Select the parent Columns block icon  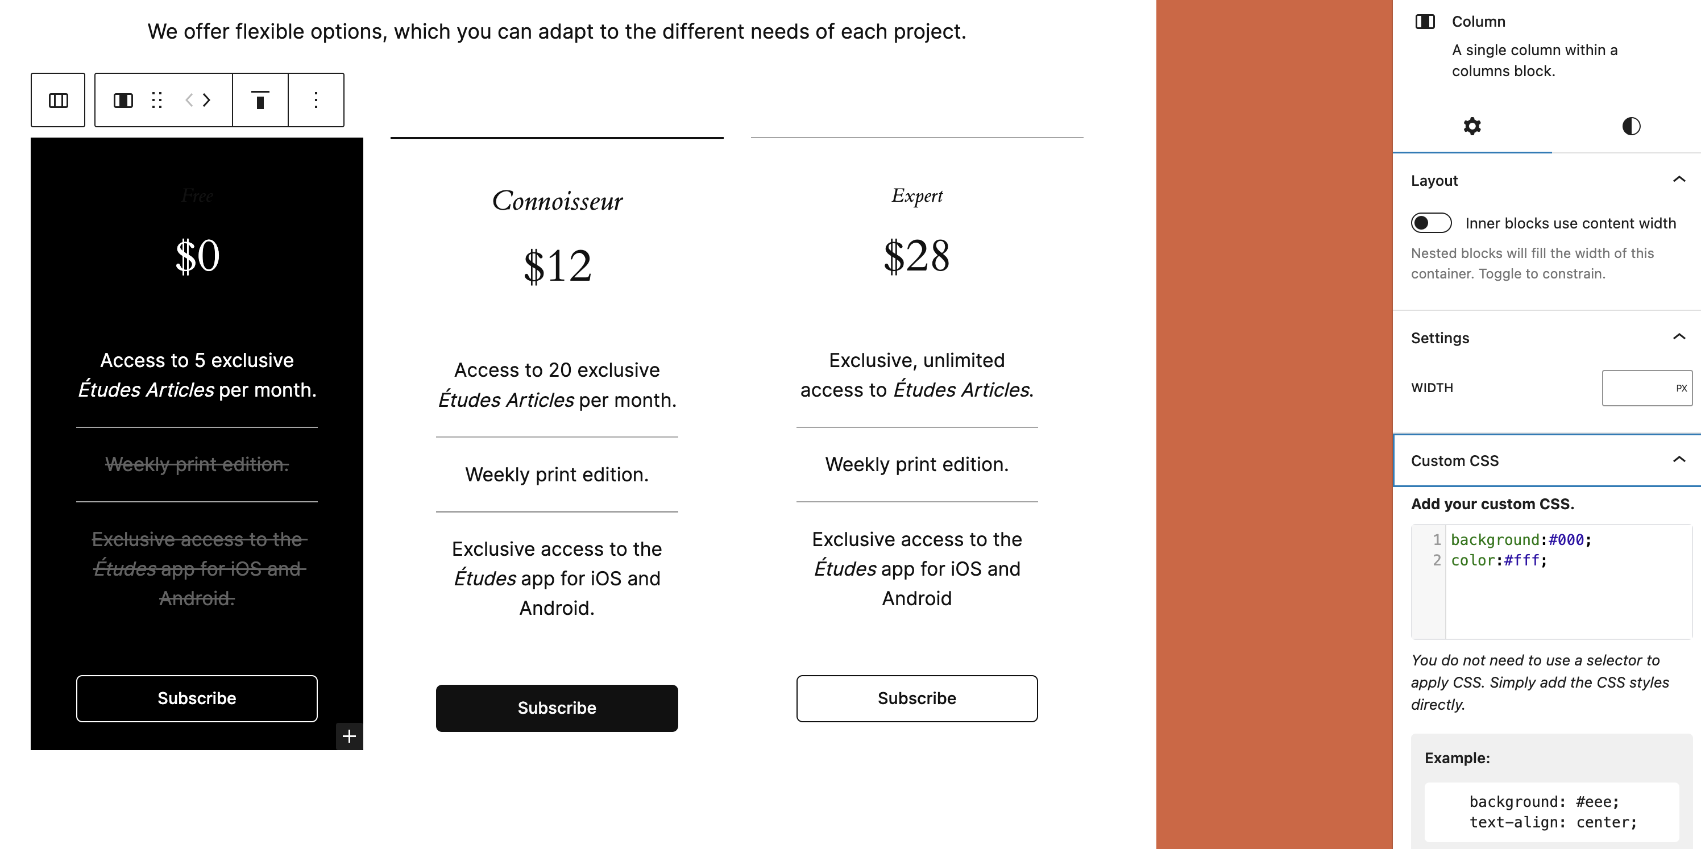tap(58, 101)
